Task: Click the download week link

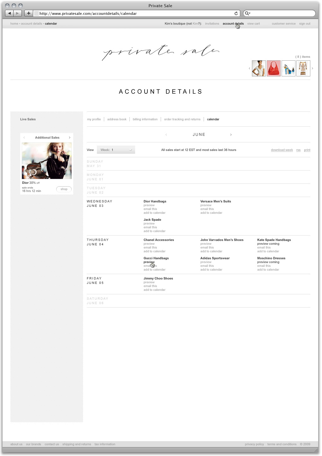Action: pos(282,150)
